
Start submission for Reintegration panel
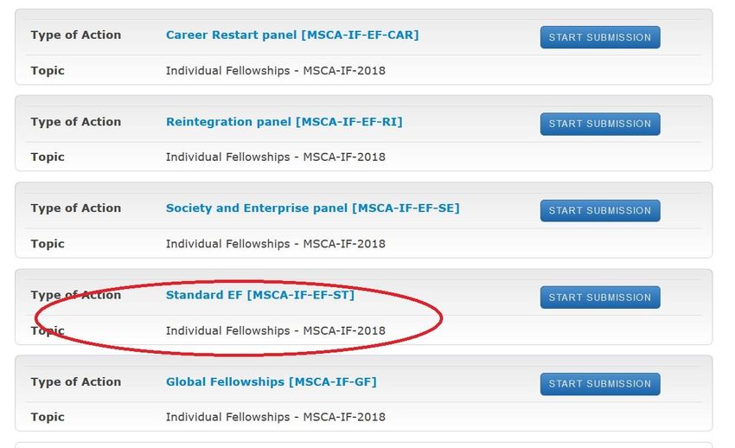(x=600, y=124)
